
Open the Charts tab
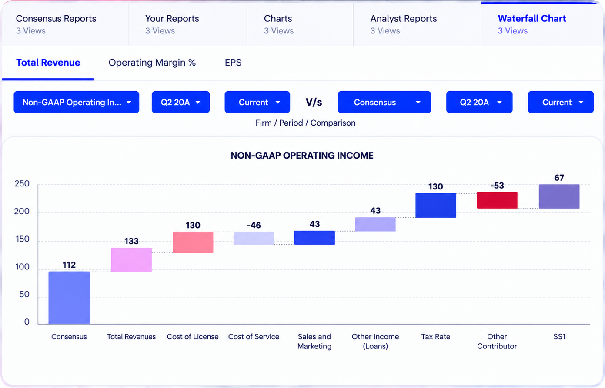[x=300, y=24]
